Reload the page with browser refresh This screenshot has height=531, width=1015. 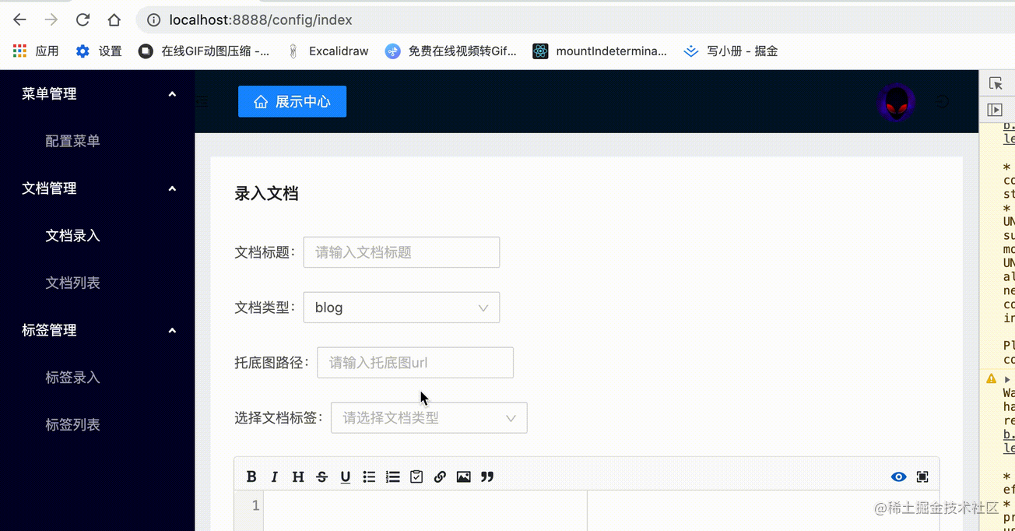click(x=83, y=20)
